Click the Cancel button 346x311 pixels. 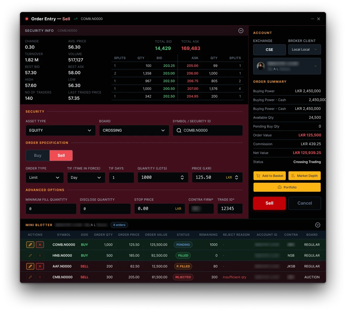click(x=304, y=203)
